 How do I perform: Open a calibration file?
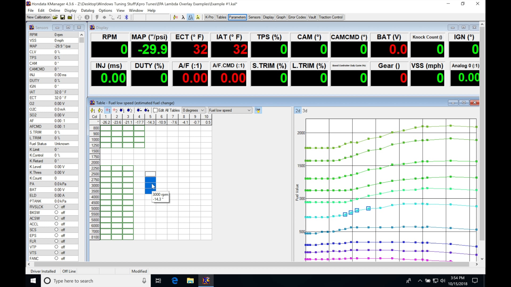(55, 17)
